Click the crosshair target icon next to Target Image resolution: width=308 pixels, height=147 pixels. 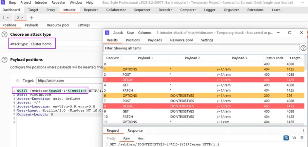(17, 81)
